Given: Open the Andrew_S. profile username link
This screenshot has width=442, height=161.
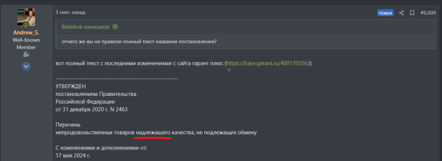Looking at the screenshot, I should tap(26, 33).
